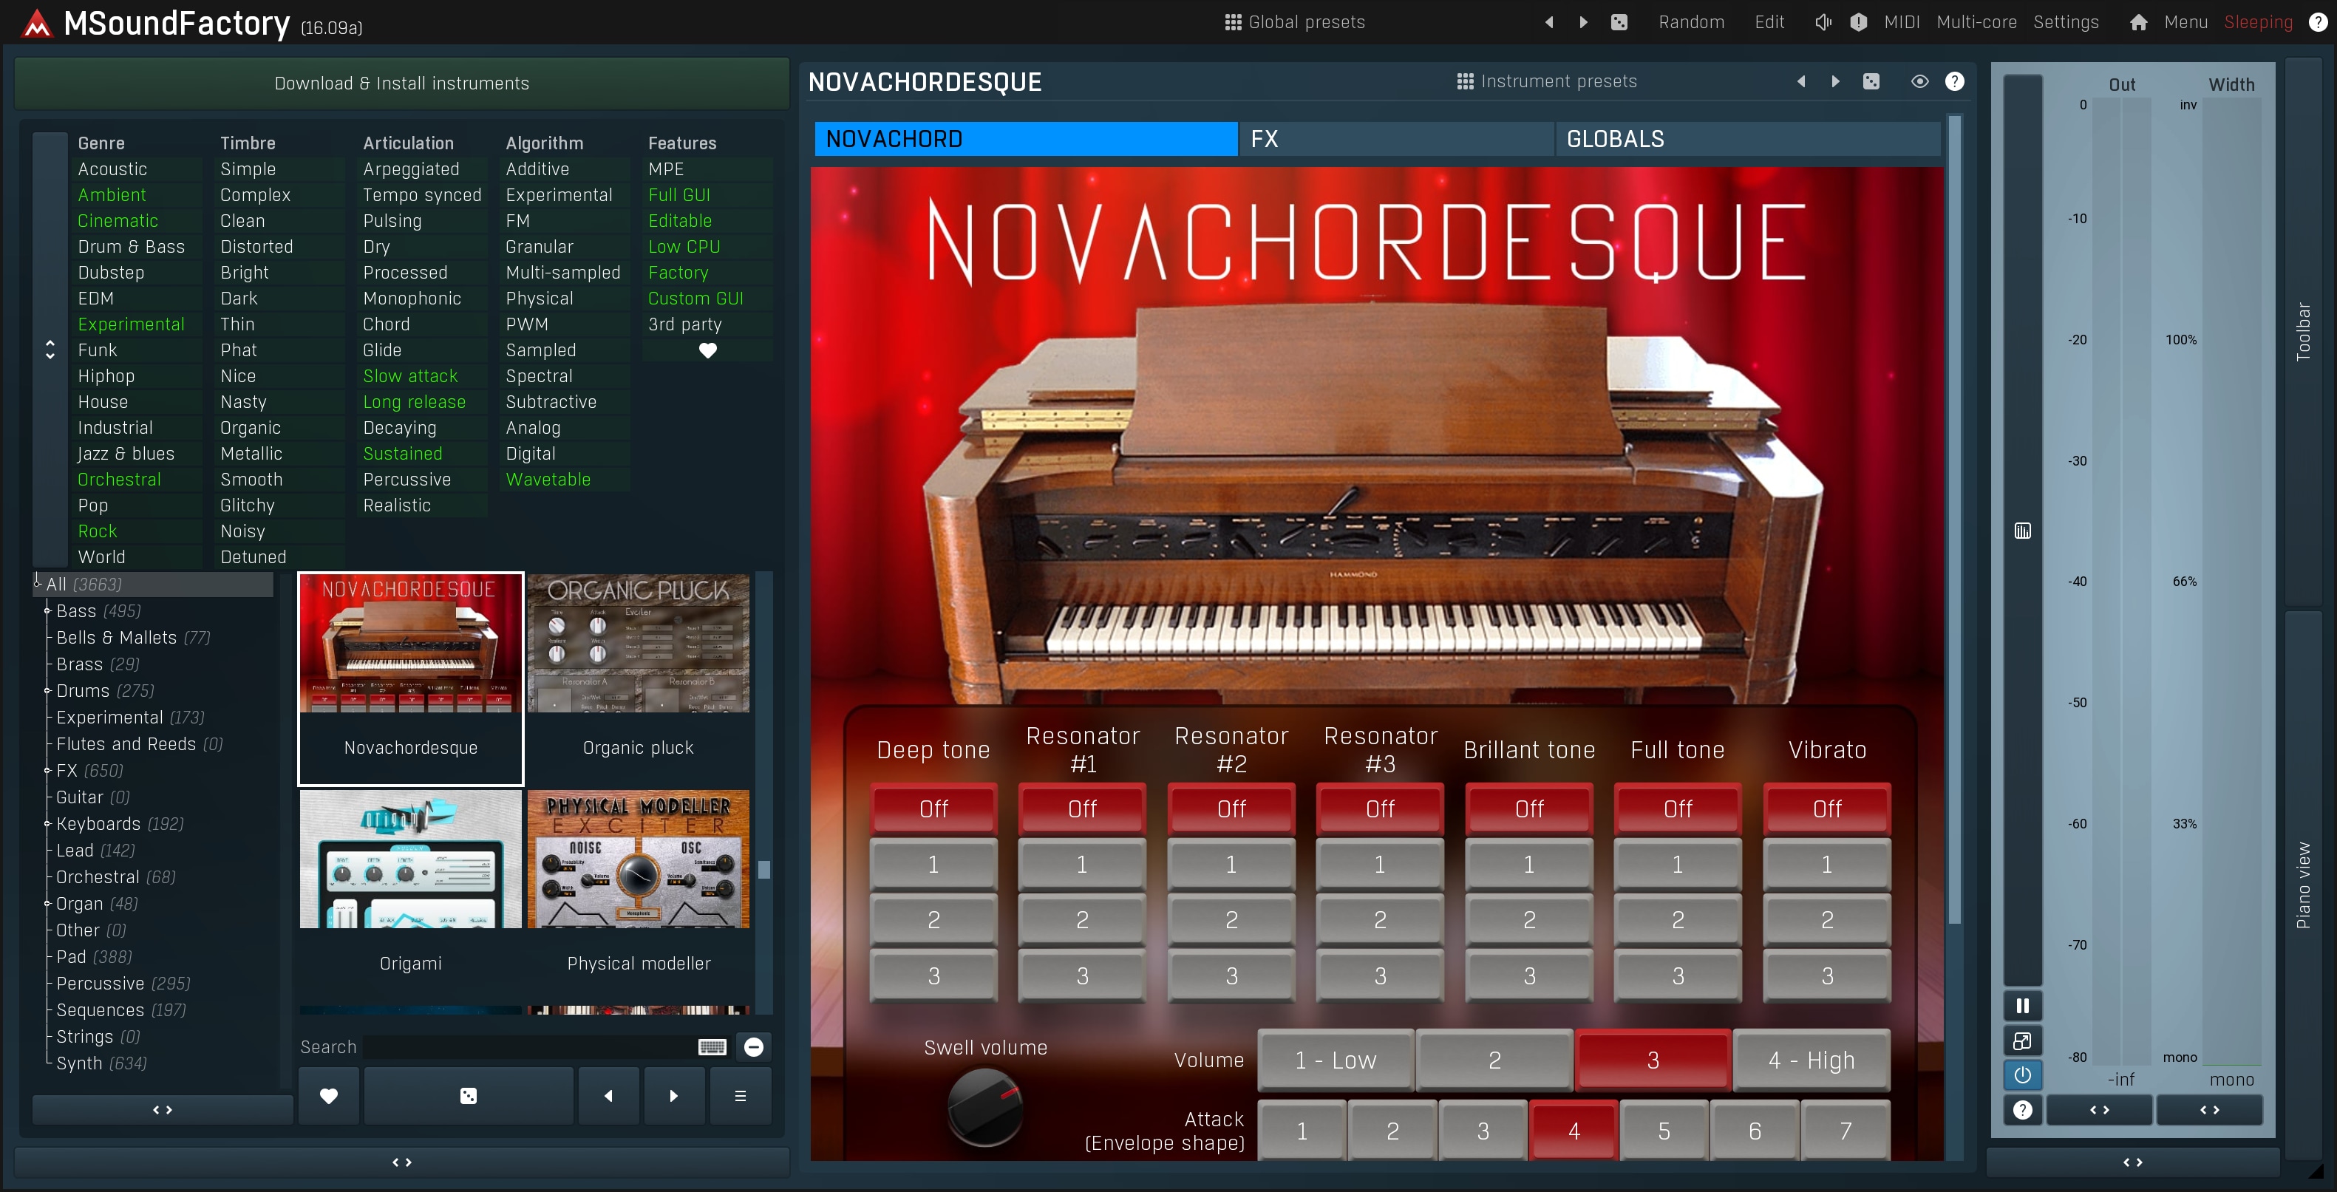
Task: Click the expand arrows below category tree
Action: click(x=163, y=1109)
